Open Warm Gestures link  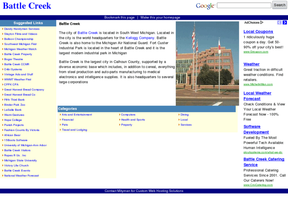pos(14,115)
